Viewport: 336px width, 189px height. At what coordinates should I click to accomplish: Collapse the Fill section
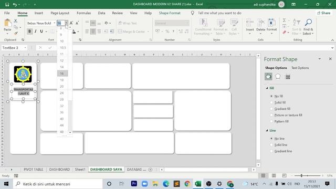[267, 88]
